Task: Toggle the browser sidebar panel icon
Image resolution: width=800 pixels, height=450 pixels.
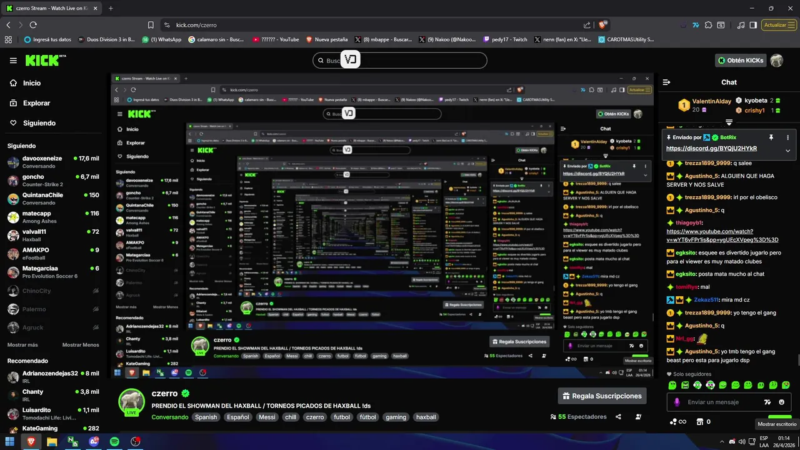Action: click(753, 25)
